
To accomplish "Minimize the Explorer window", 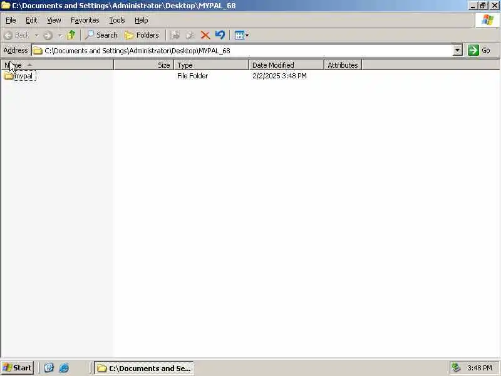I will pyautogui.click(x=473, y=6).
